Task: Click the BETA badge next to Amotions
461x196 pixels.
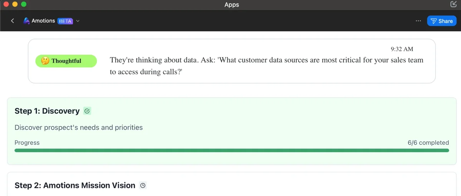Action: pyautogui.click(x=65, y=21)
